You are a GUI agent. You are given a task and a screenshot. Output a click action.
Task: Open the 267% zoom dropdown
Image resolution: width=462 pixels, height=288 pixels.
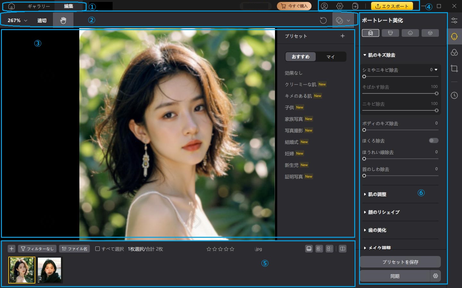17,20
